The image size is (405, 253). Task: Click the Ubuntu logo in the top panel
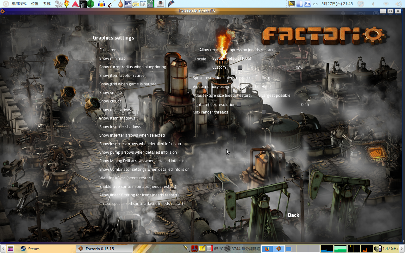tap(6, 4)
